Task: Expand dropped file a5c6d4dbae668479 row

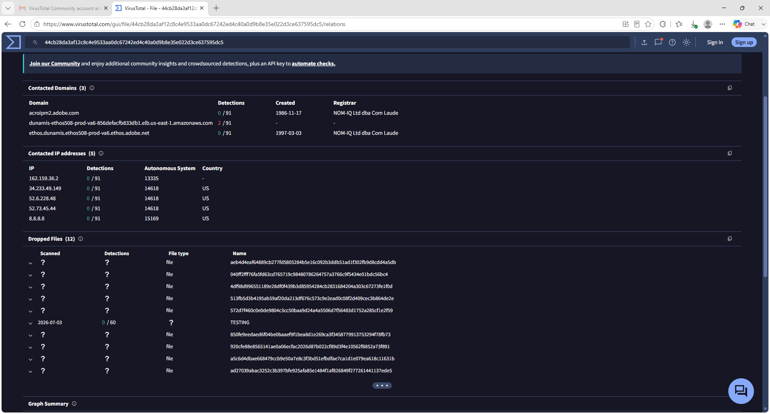Action: point(30,359)
